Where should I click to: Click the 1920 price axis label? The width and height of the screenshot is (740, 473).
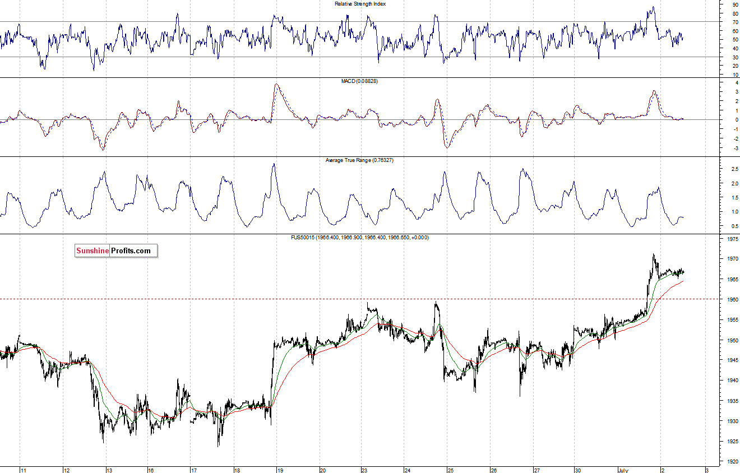(733, 462)
